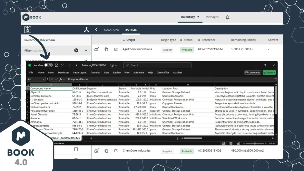Click the MBook logo in the header

click(32, 17)
